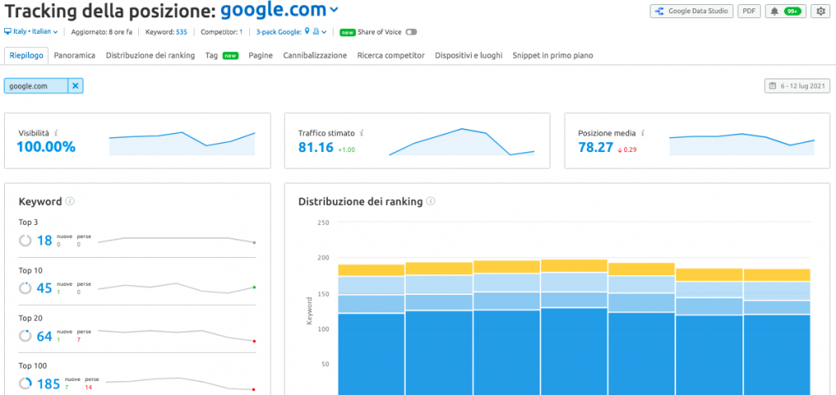The height and width of the screenshot is (395, 836).
Task: Click Traffico stimato value 81.16
Action: pos(315,147)
